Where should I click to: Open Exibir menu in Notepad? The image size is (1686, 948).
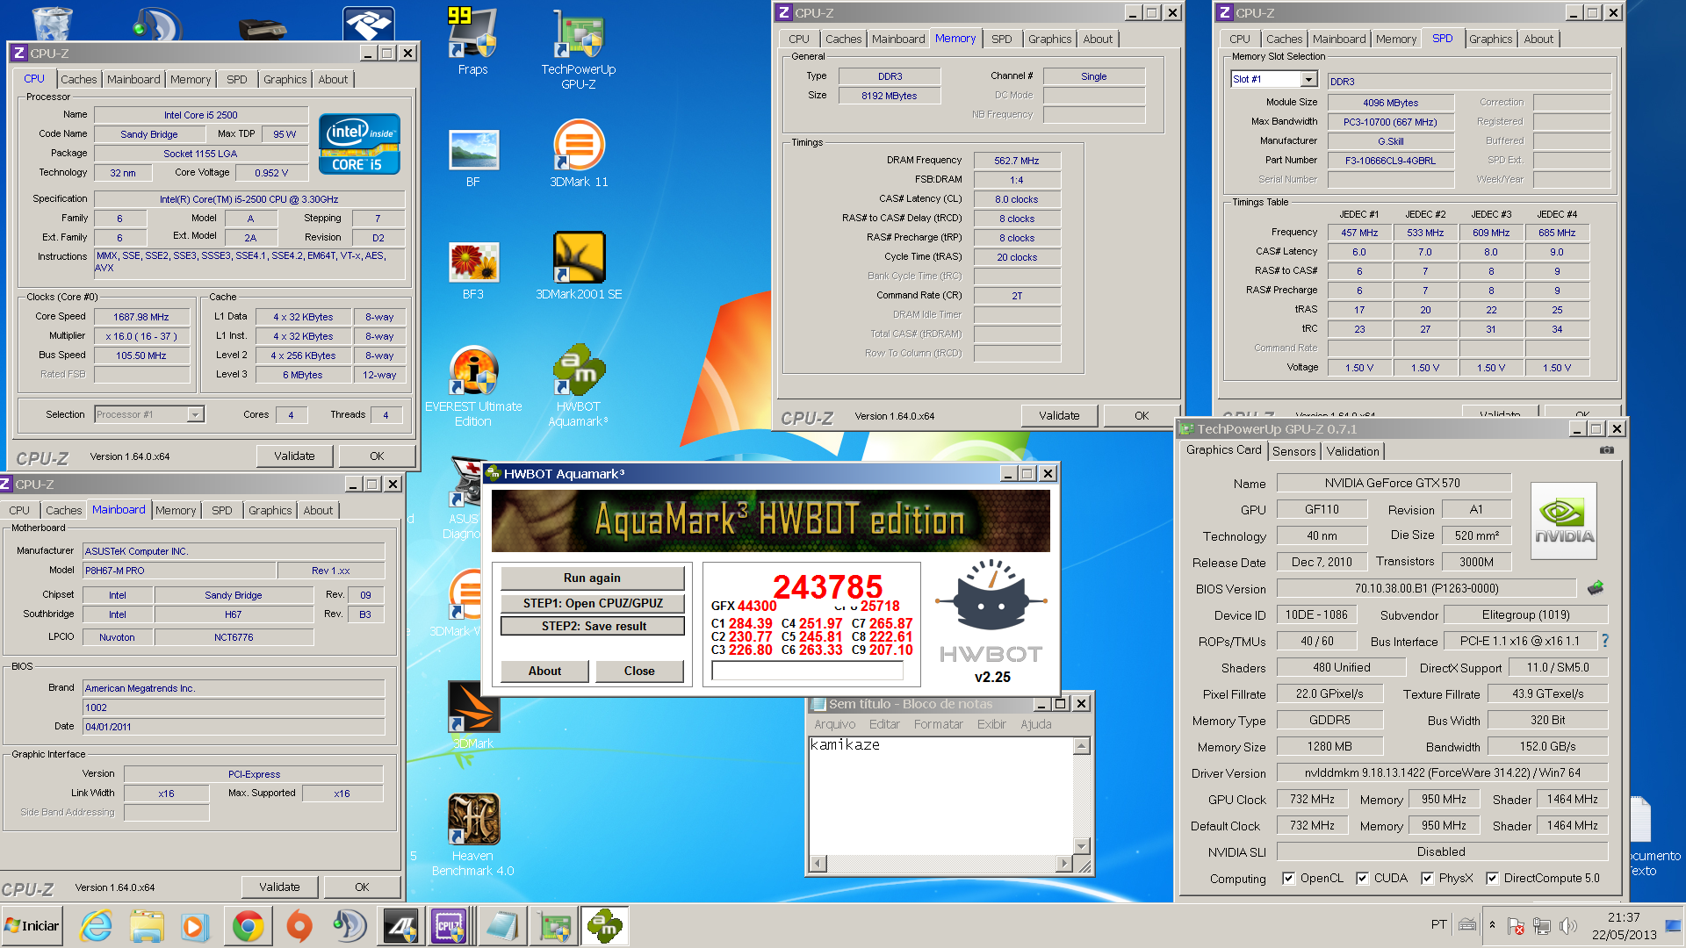coord(991,724)
